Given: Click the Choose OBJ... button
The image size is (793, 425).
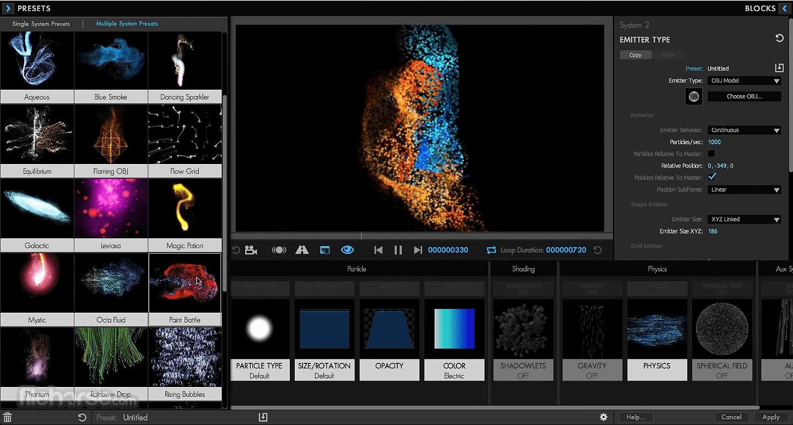Looking at the screenshot, I should click(x=744, y=96).
